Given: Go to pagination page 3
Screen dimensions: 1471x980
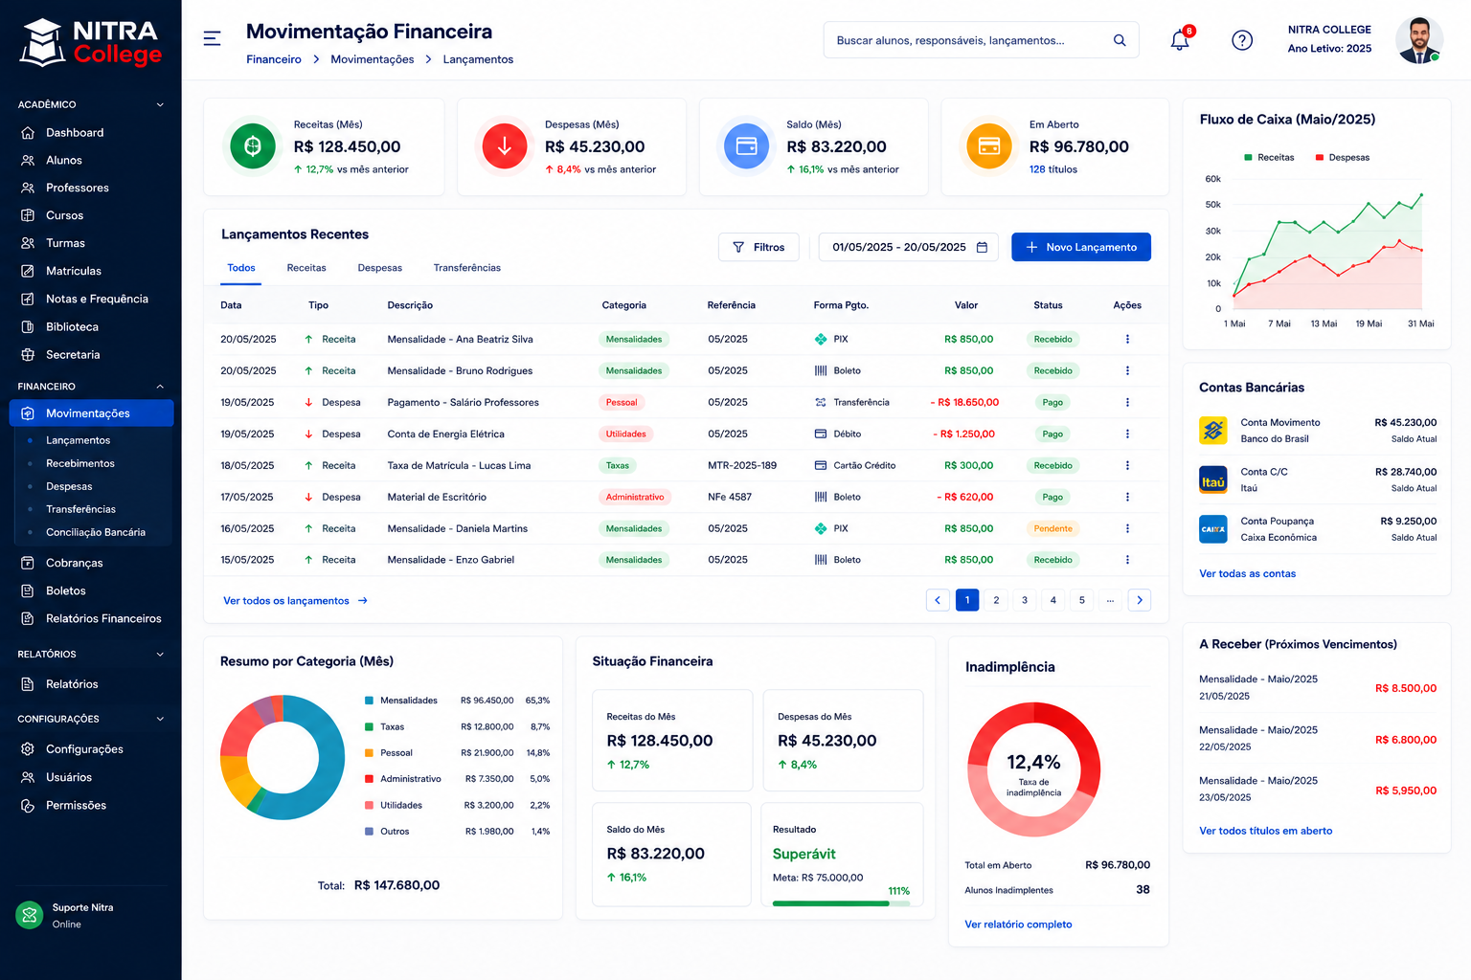Looking at the screenshot, I should [1025, 600].
